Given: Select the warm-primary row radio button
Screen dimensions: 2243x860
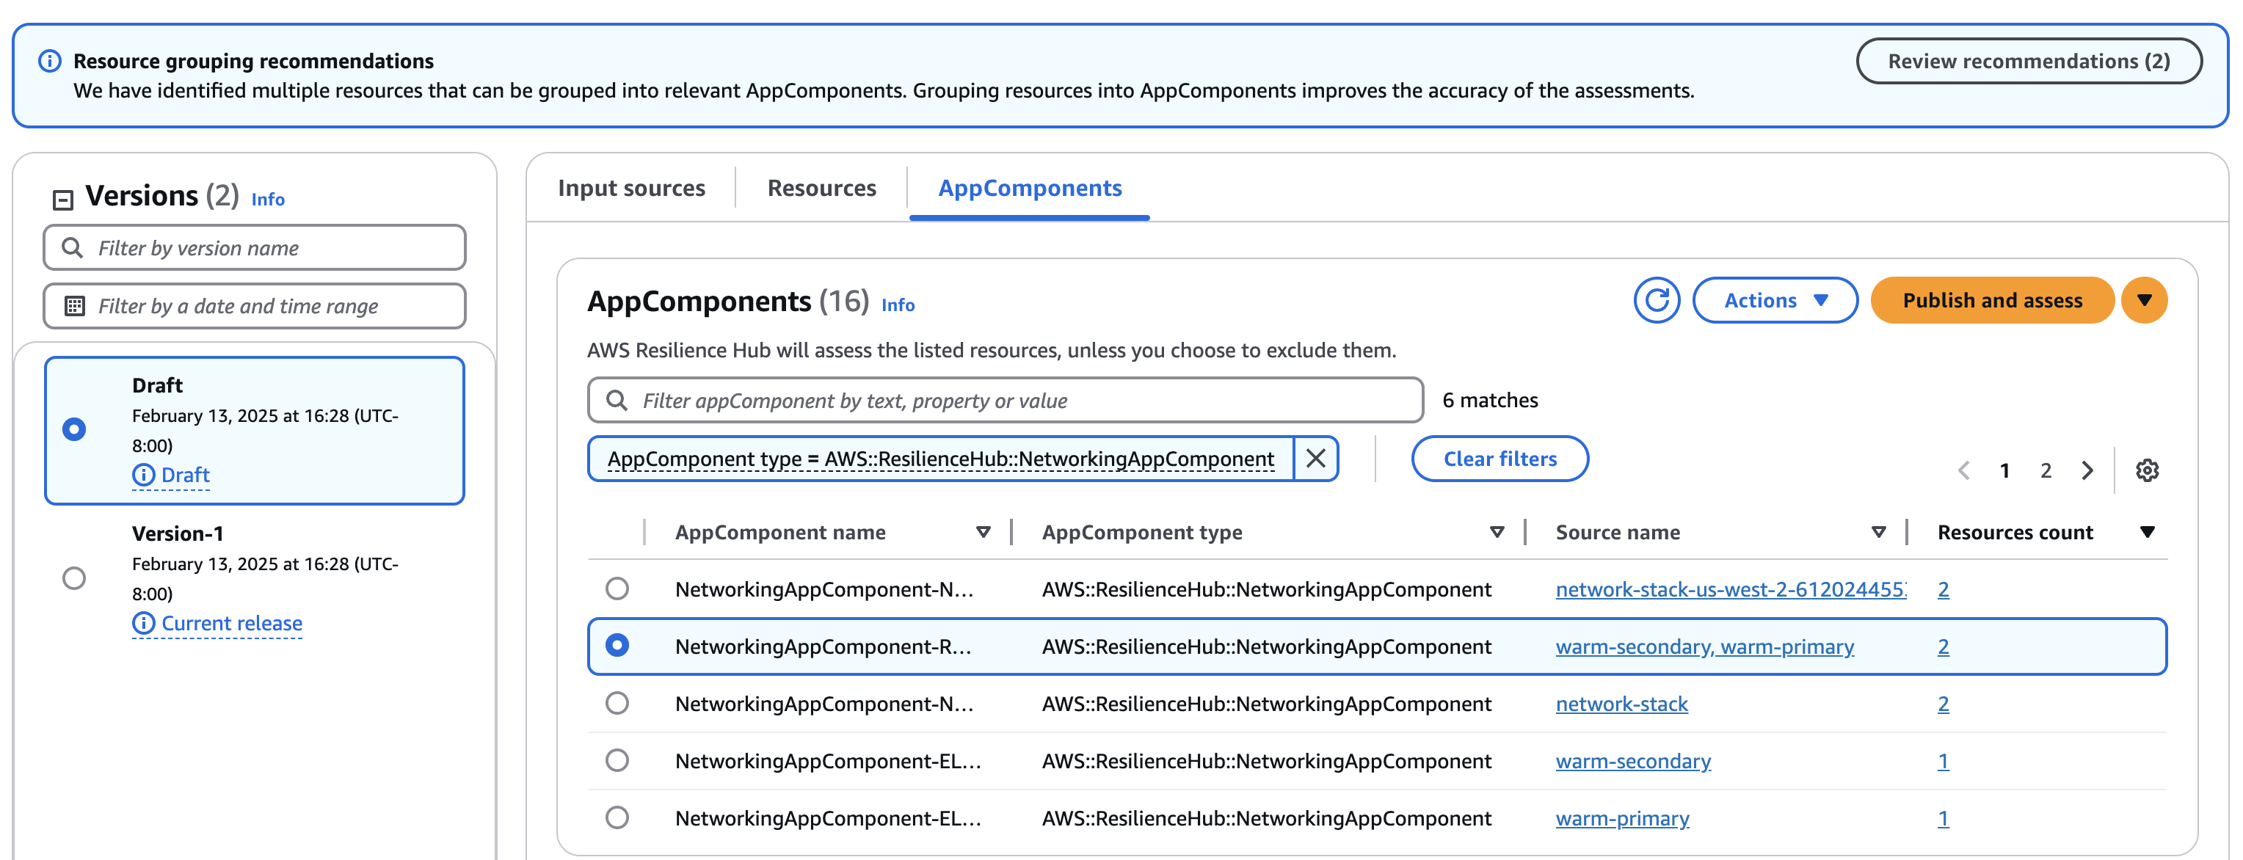Looking at the screenshot, I should (x=617, y=818).
